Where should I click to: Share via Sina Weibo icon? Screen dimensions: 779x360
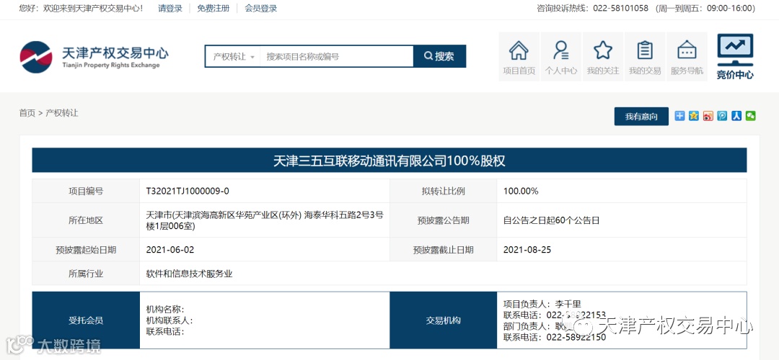tap(708, 115)
